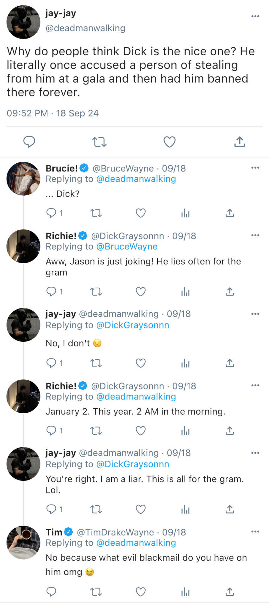Reply to "Aww, Jason is just joking" tweet
Screen dimensions: 269x603
point(51,292)
